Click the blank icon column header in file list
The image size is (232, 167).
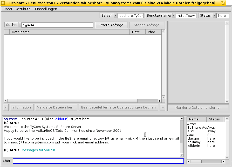pyautogui.click(x=7, y=32)
